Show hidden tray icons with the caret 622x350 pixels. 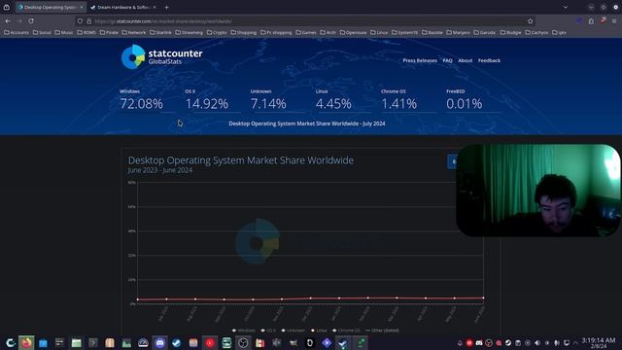point(575,343)
